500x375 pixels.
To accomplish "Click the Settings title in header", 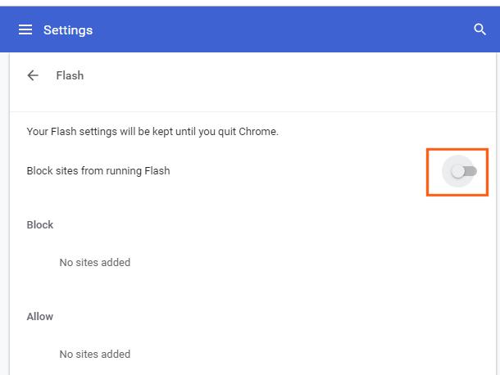I will 68,30.
